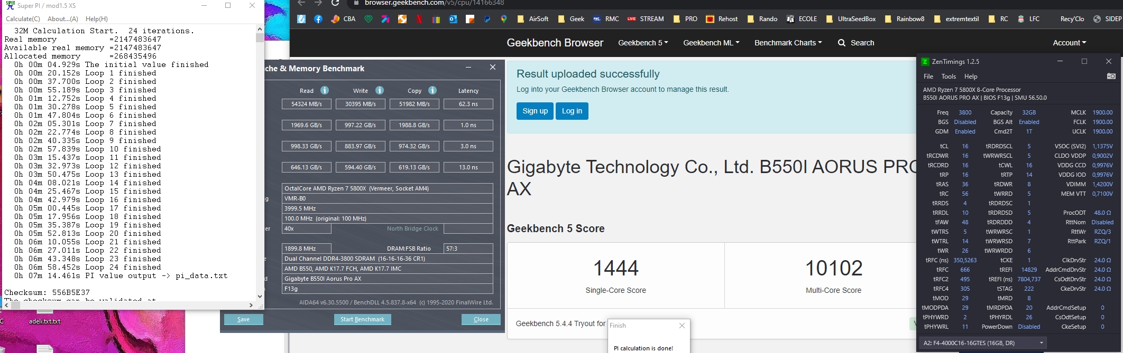
Task: Open ZenTimings Help menu
Action: click(971, 77)
